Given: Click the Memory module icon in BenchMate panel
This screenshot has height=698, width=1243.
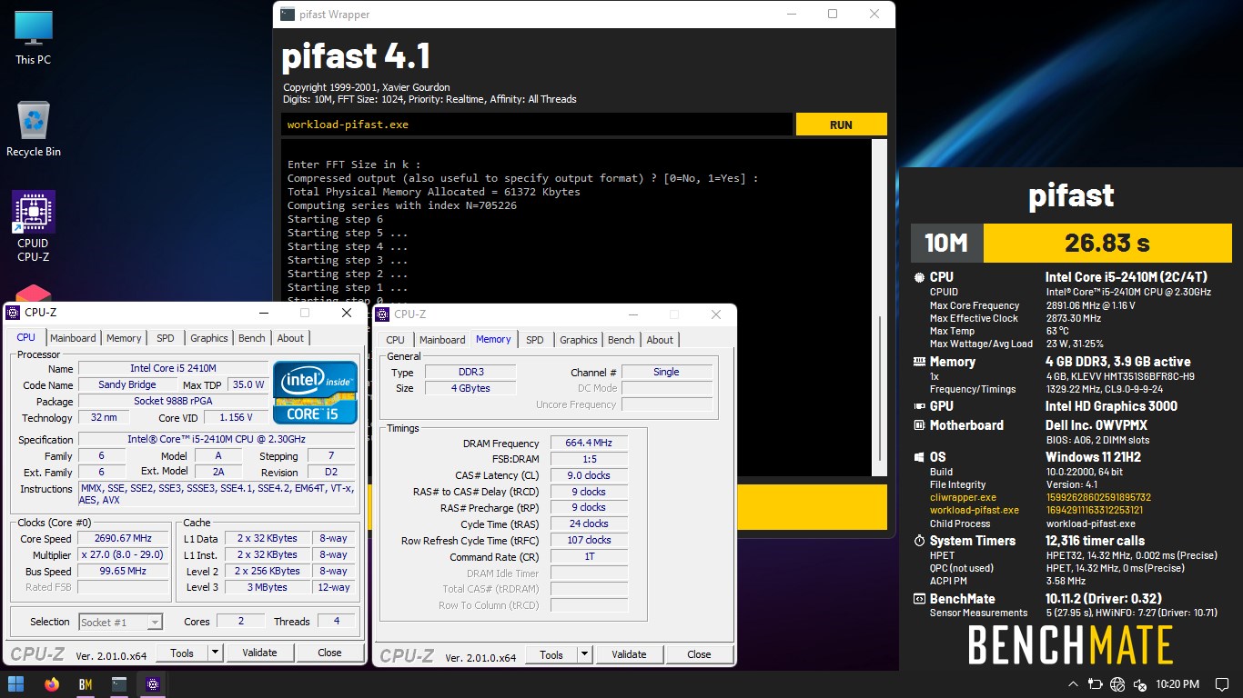Looking at the screenshot, I should [x=919, y=362].
